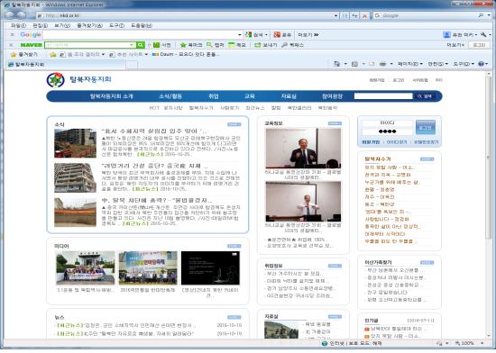Open the Naver search box dropdown arrow
The height and width of the screenshot is (353, 496).
tap(132, 45)
